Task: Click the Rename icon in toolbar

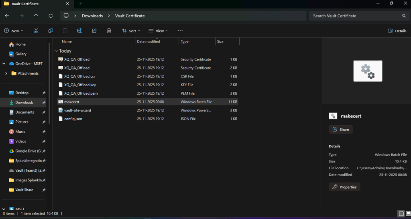Action: pos(80,31)
